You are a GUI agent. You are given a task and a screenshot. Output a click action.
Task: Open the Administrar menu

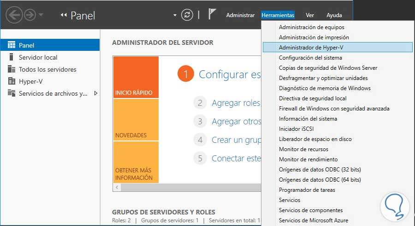click(x=240, y=15)
